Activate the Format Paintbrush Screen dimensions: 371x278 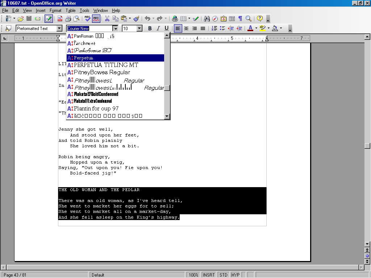point(136,18)
